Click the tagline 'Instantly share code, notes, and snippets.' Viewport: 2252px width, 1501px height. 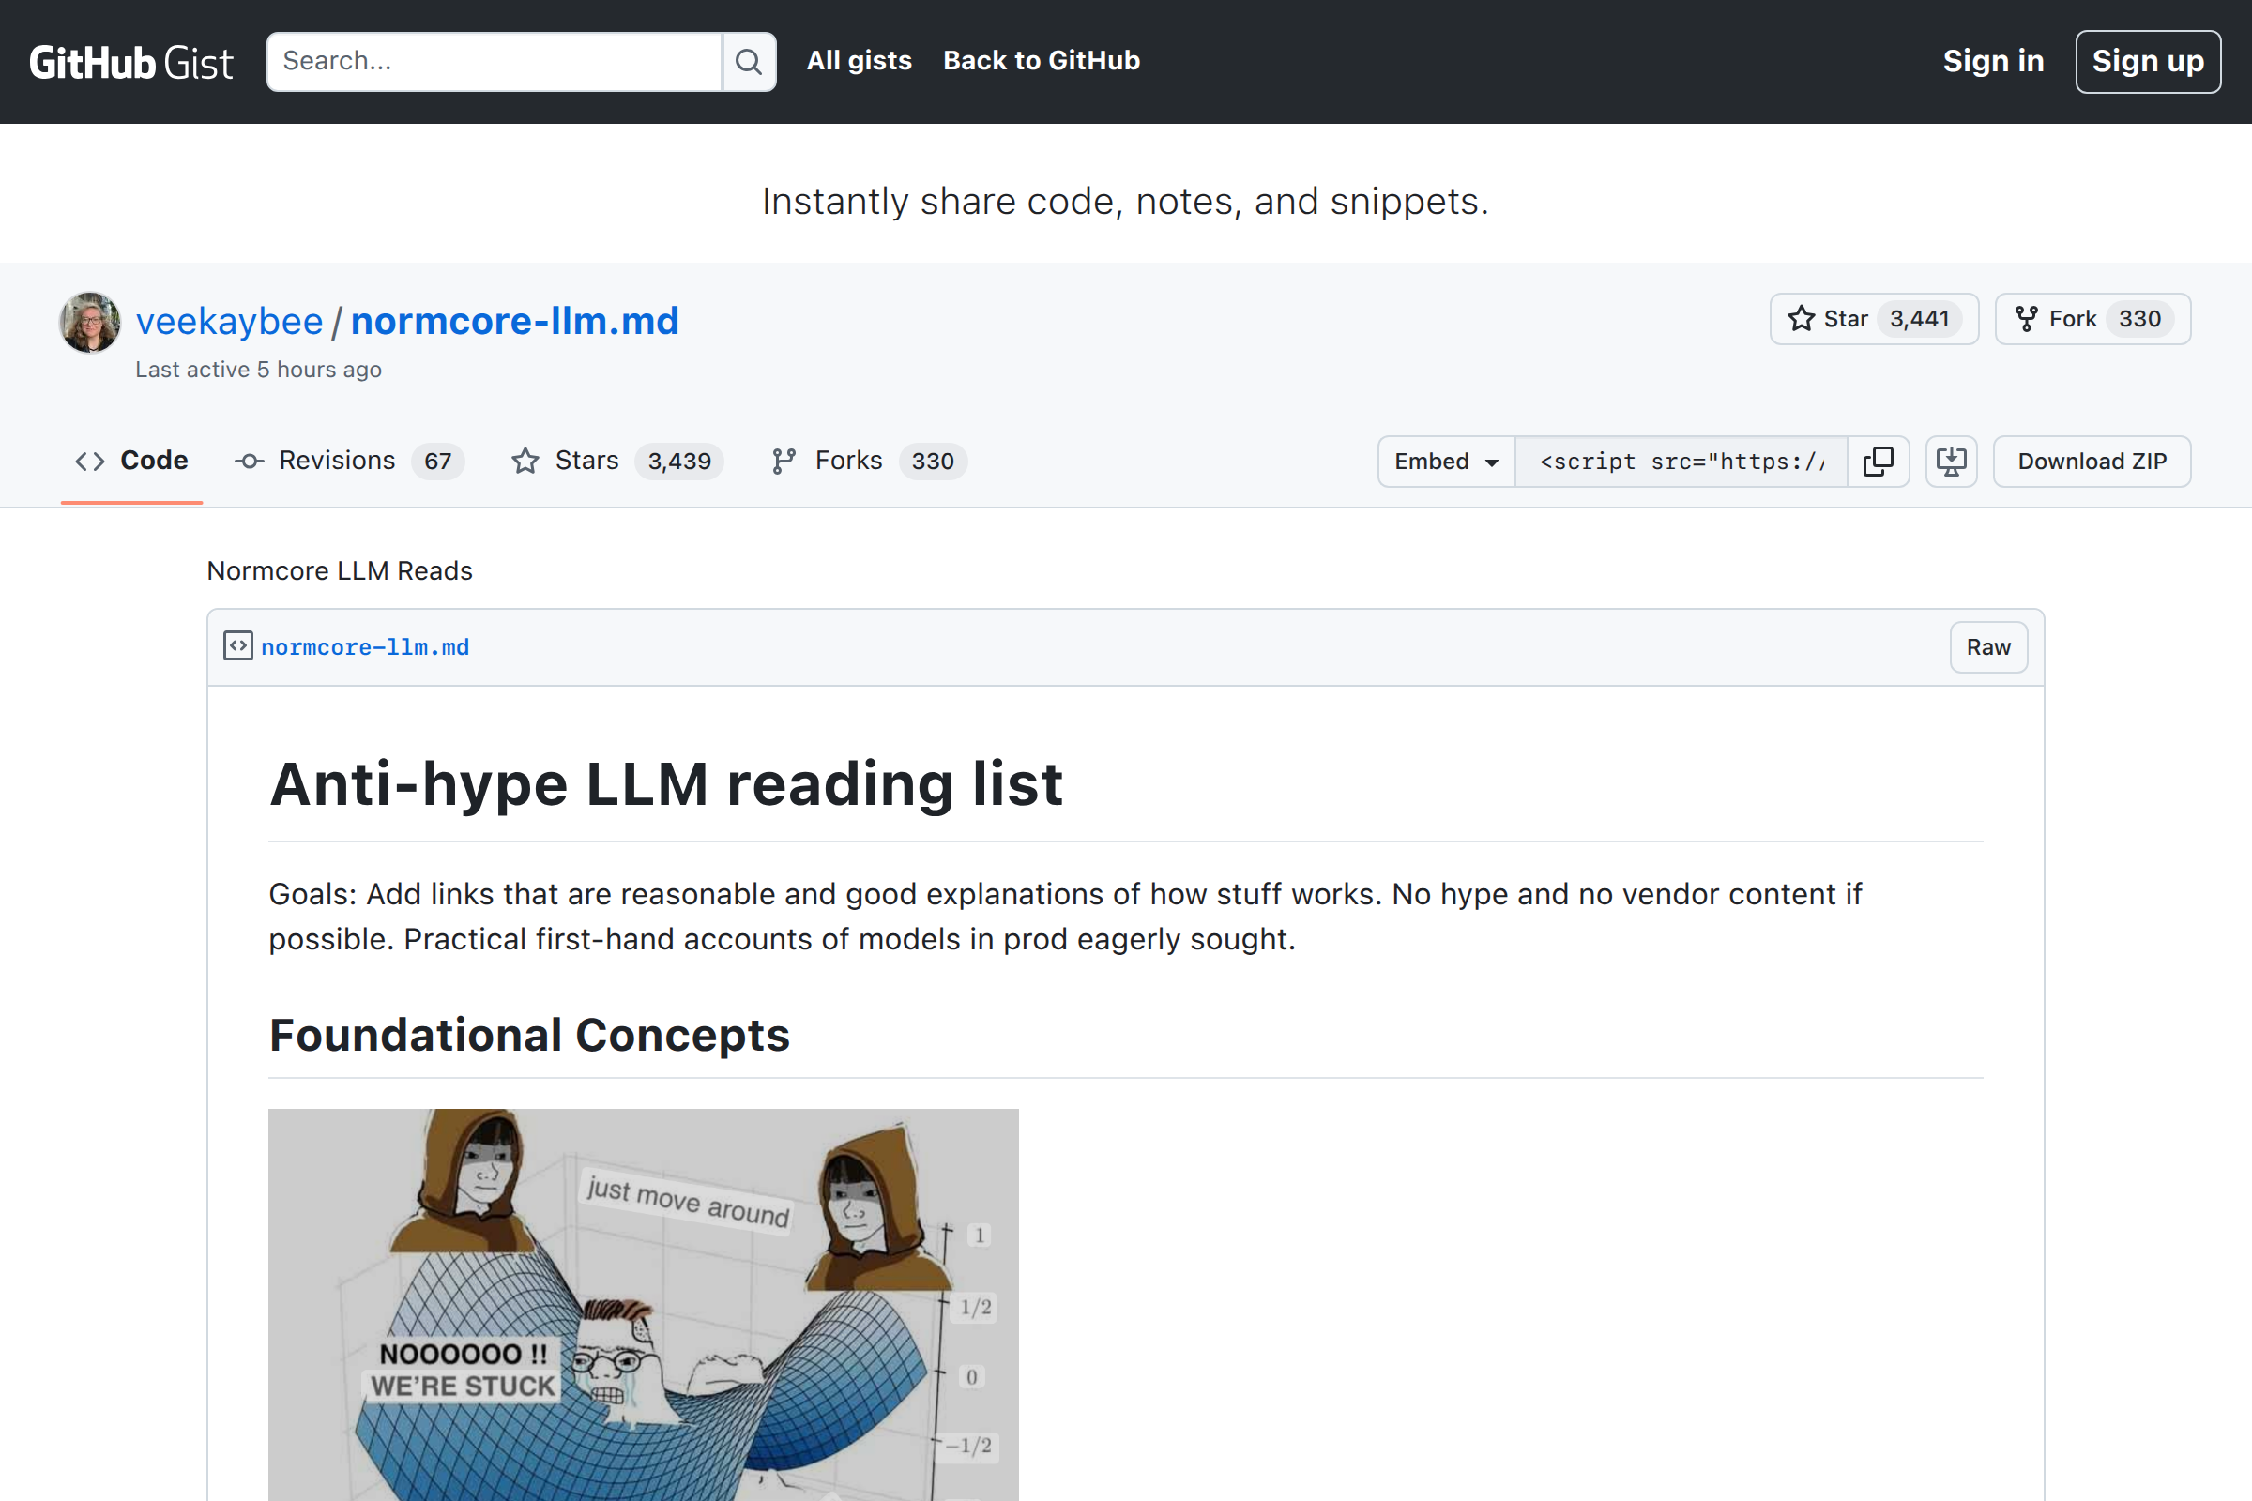pyautogui.click(x=1125, y=202)
